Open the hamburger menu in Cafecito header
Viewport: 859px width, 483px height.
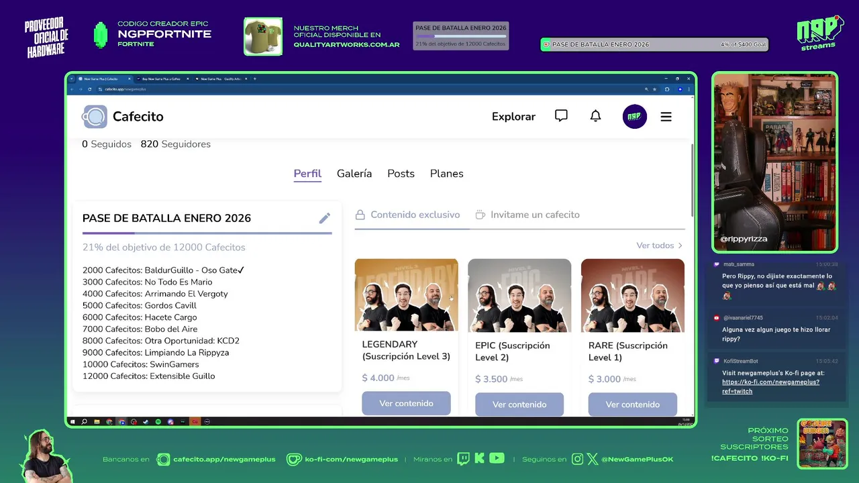coord(666,117)
